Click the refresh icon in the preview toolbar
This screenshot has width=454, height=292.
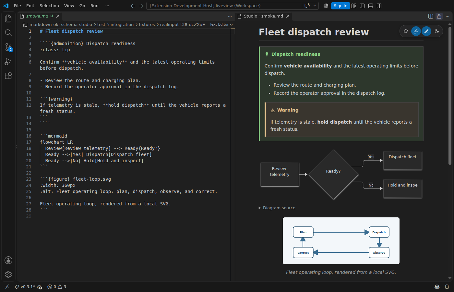[x=406, y=31]
